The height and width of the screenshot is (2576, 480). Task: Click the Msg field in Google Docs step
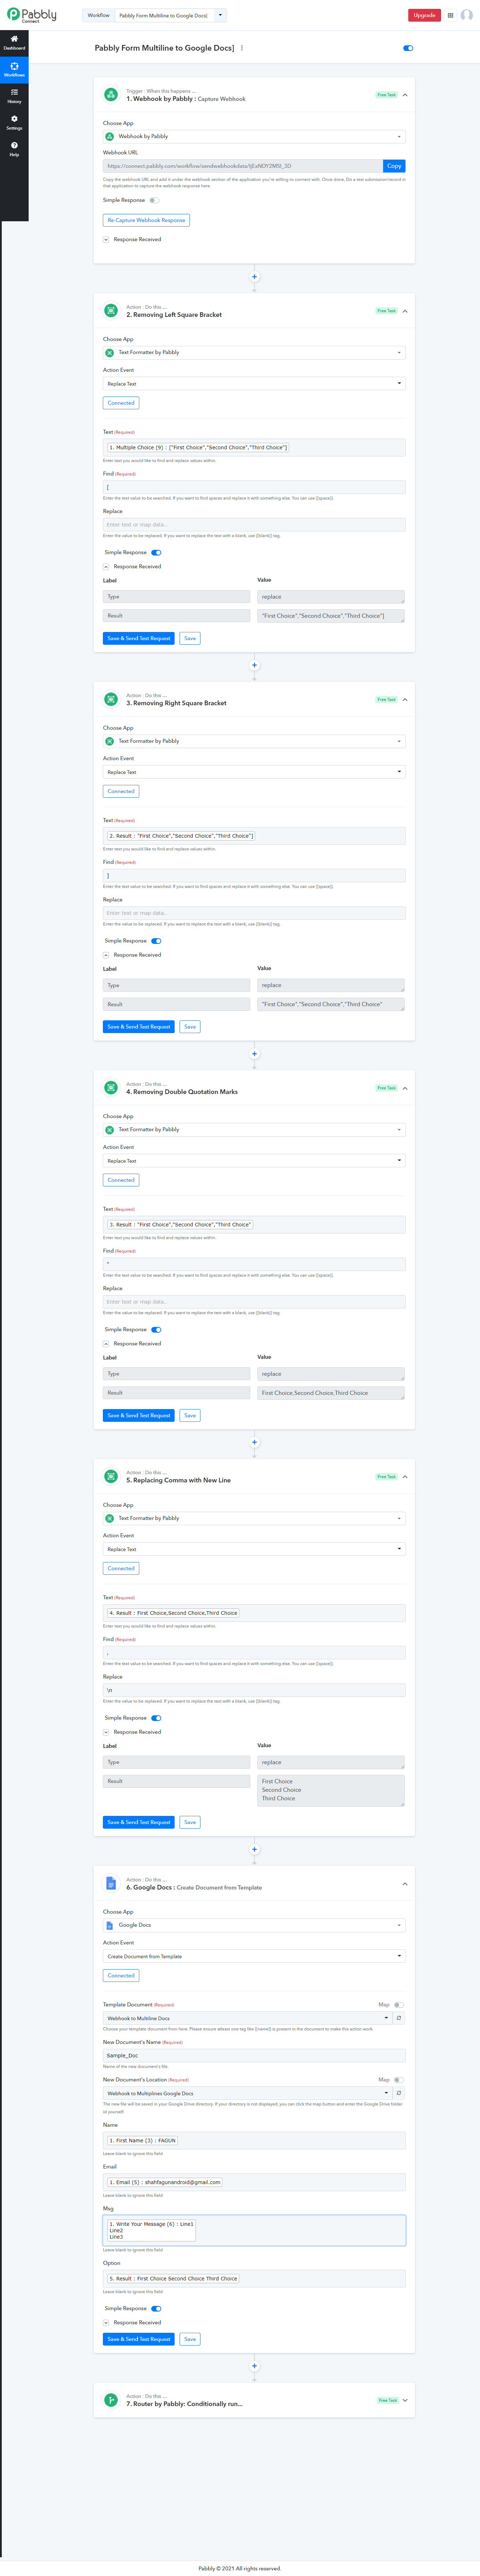click(x=254, y=2230)
